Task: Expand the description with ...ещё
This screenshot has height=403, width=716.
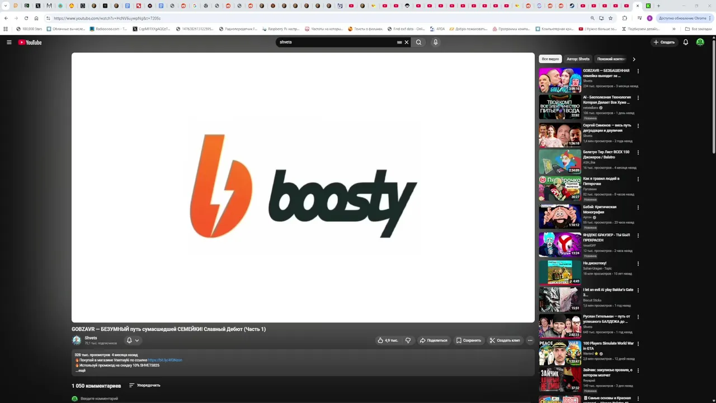Action: pos(81,371)
